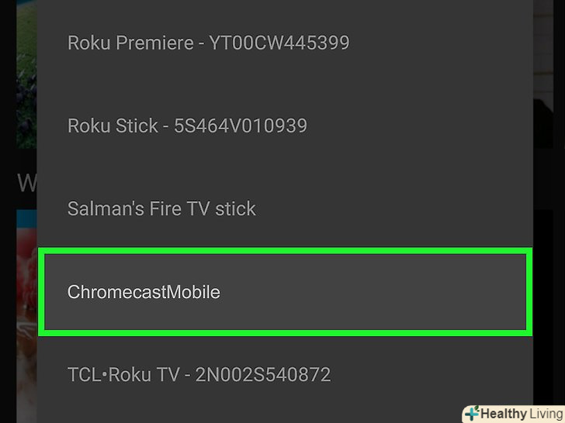Cast to Salman's Fire TV stick
The height and width of the screenshot is (423, 565).
[x=161, y=208]
